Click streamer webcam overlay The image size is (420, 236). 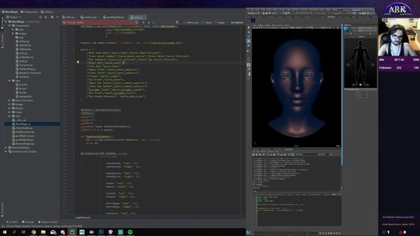click(399, 37)
